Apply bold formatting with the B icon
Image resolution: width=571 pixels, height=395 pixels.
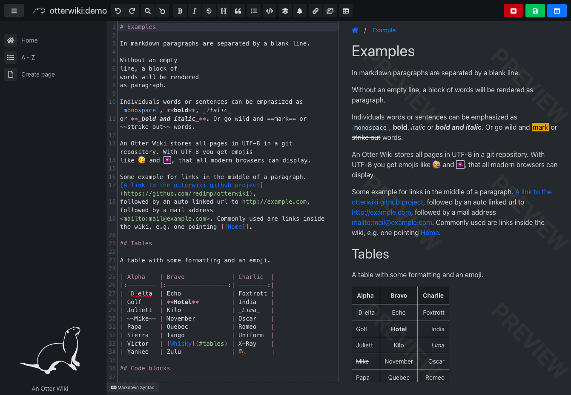coord(180,11)
